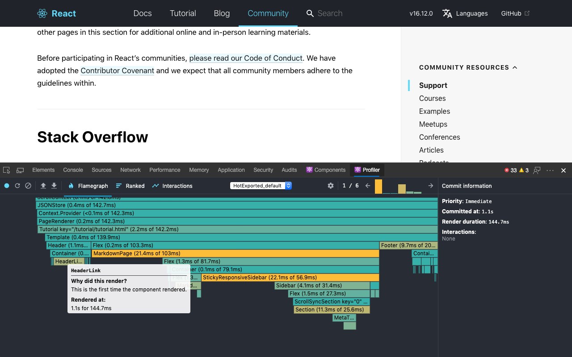Open the Languages translate icon
Screen dimensions: 572x357
point(447,13)
